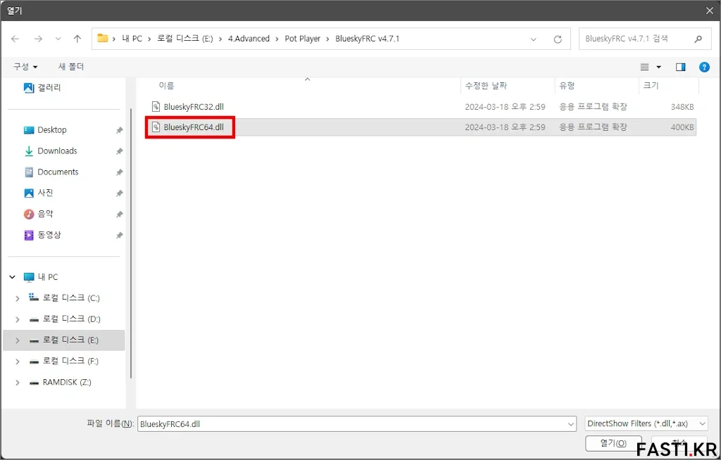
Task: Select 4.Advanced breadcrumb segment
Action: click(x=249, y=39)
